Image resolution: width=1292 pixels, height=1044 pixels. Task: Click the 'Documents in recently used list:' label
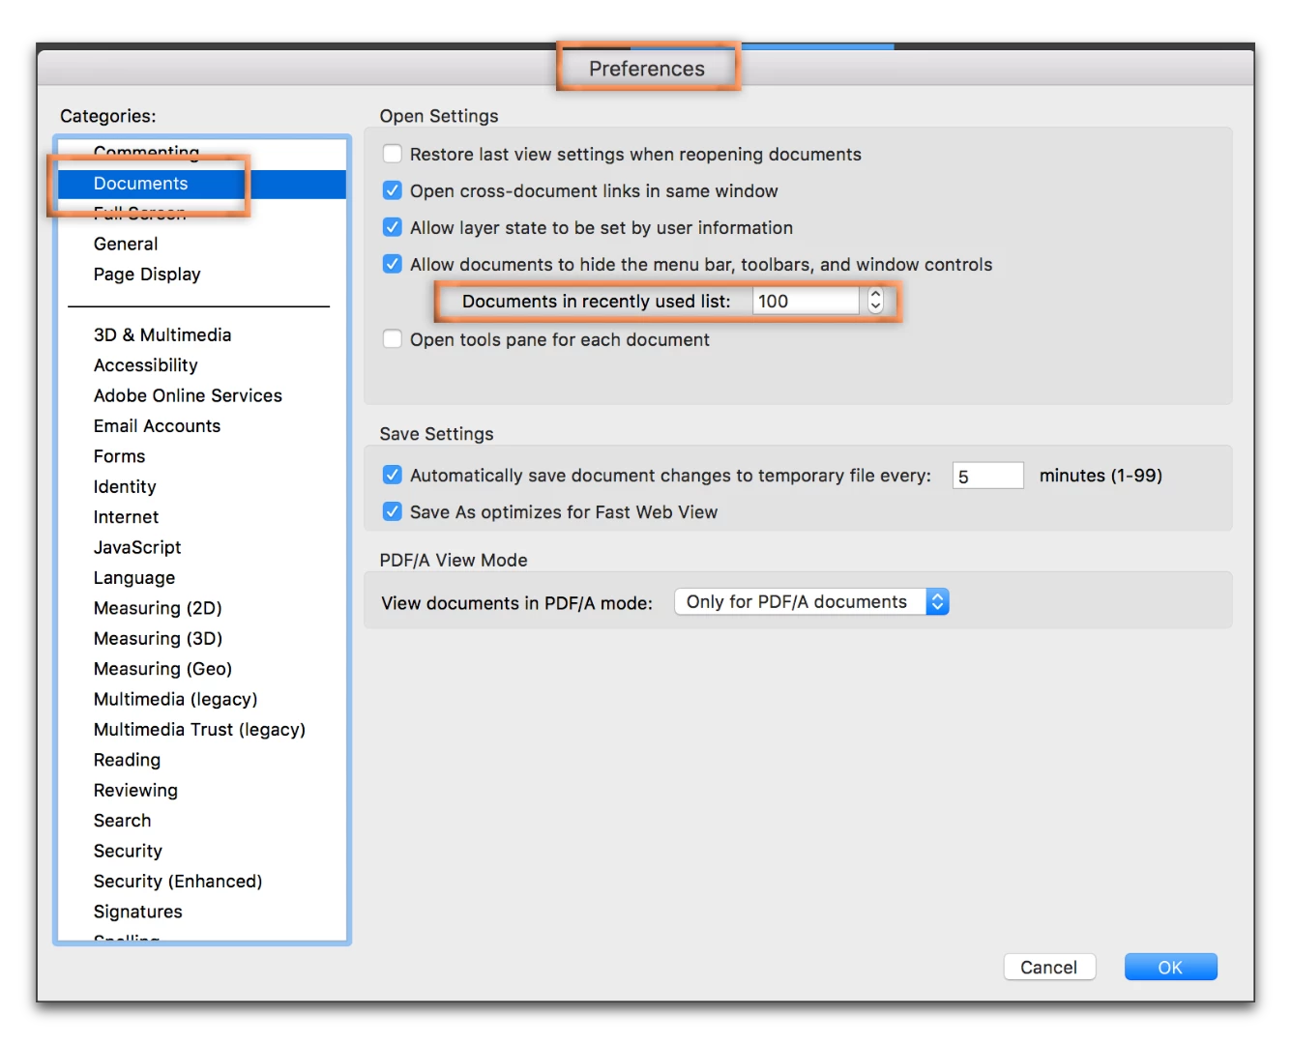click(x=596, y=302)
